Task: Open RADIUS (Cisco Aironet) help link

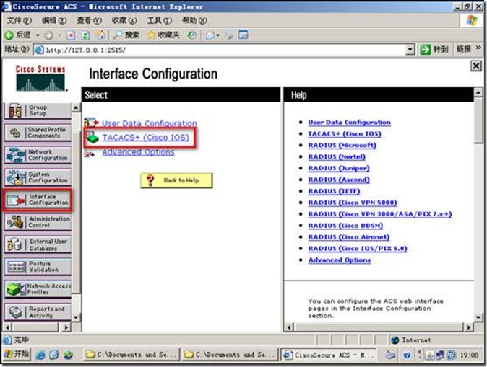Action: 349,236
